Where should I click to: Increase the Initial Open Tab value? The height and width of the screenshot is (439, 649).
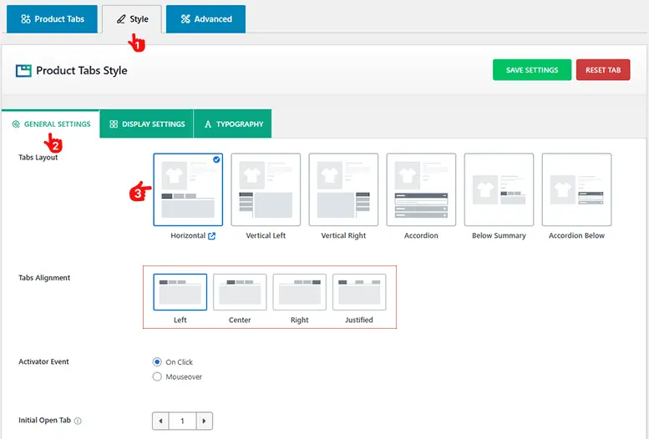coord(205,421)
